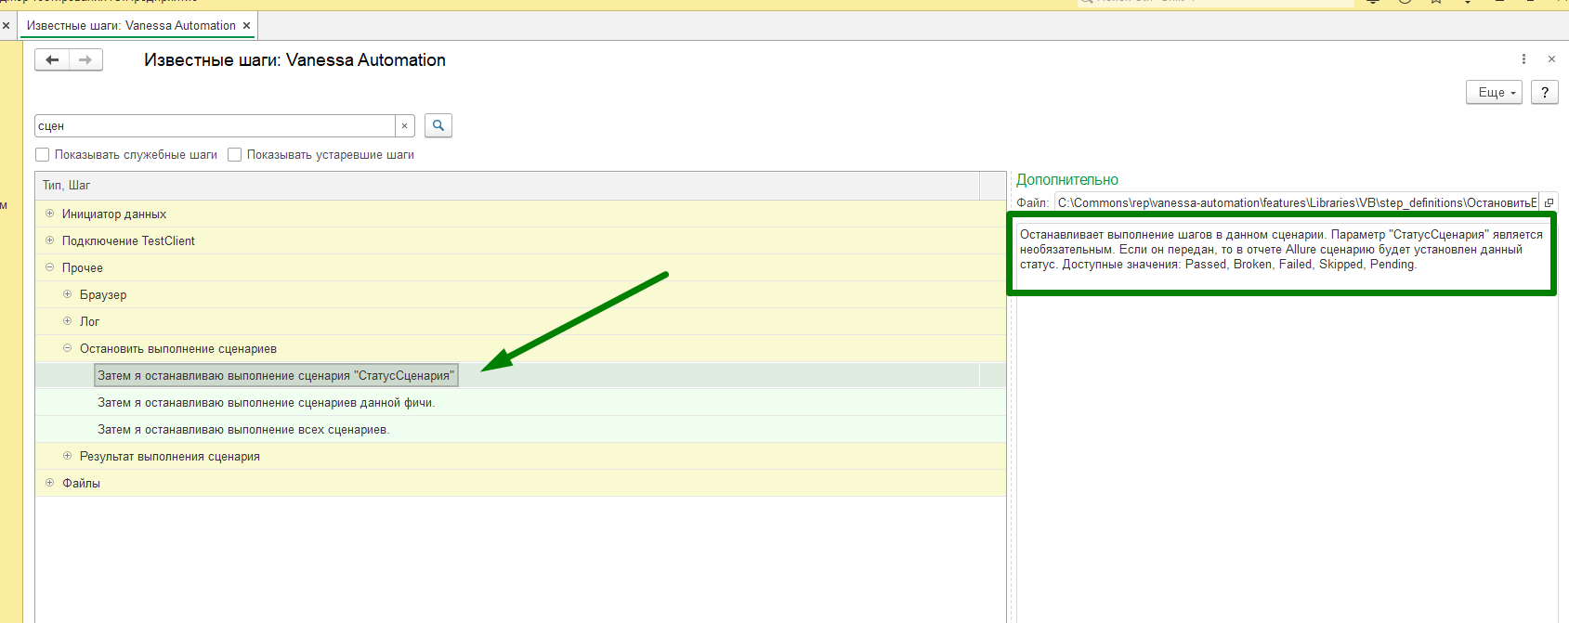
Task: Expand the Браузер node
Action: [x=67, y=294]
